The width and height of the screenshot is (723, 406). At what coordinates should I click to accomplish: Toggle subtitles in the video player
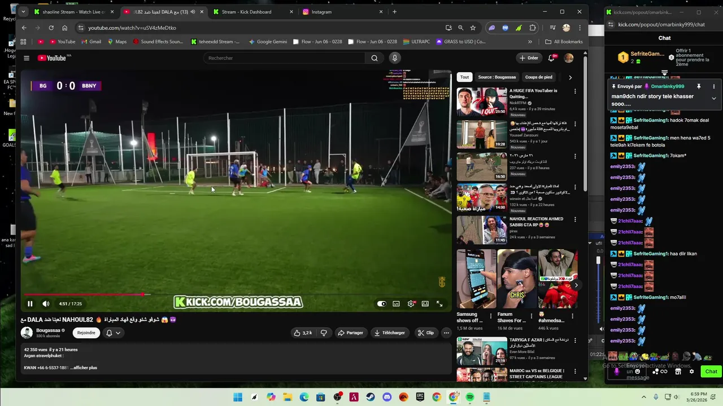click(397, 304)
